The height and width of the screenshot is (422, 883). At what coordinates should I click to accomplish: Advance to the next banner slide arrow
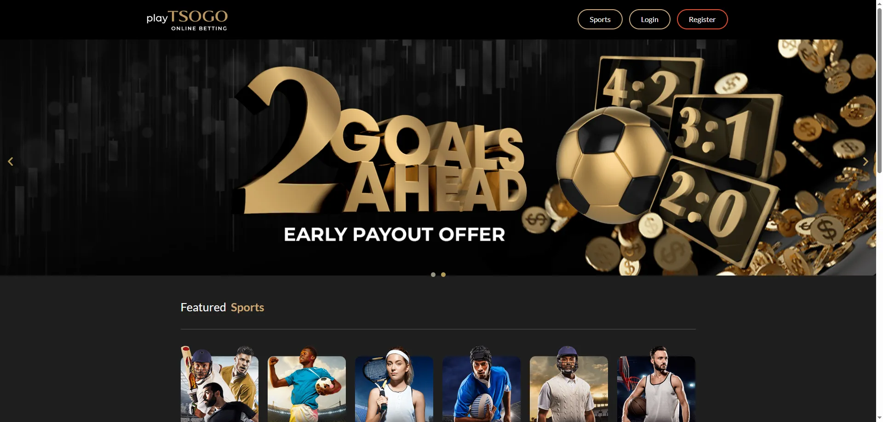865,162
